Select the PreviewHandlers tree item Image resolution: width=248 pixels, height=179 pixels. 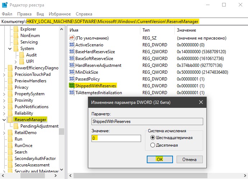pyautogui.click(x=31, y=81)
